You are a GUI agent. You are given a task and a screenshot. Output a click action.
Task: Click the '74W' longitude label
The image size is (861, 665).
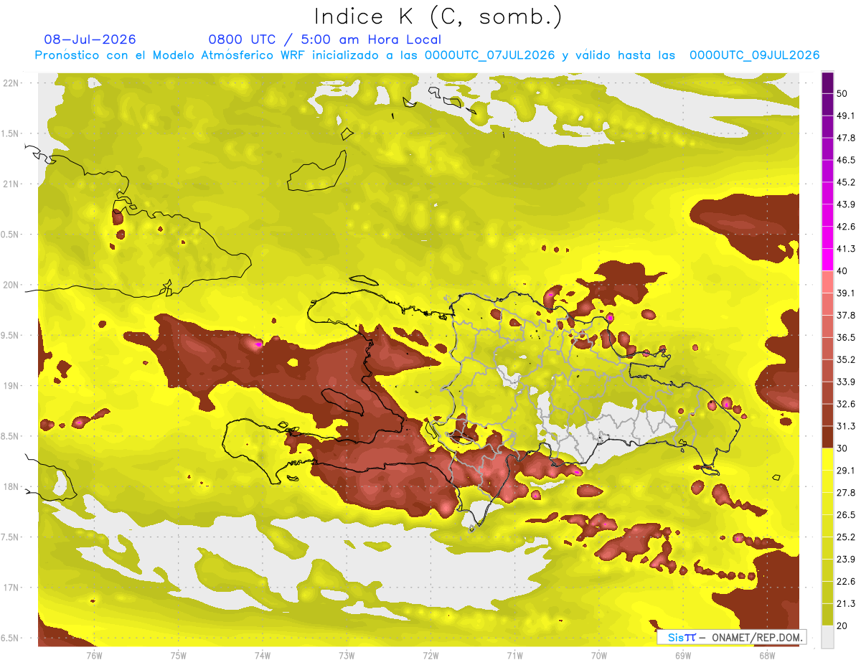coord(263,656)
